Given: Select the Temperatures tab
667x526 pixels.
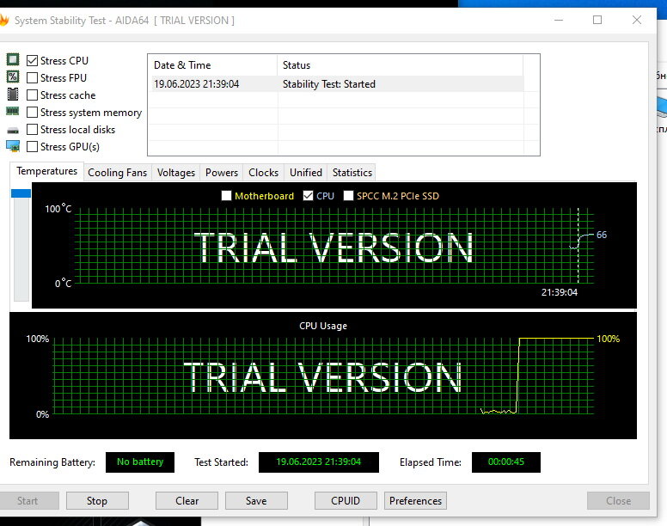Looking at the screenshot, I should pos(46,171).
